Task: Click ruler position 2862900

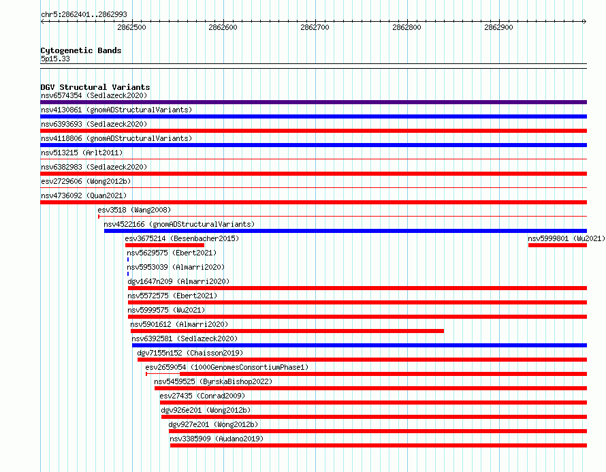Action: 498,27
